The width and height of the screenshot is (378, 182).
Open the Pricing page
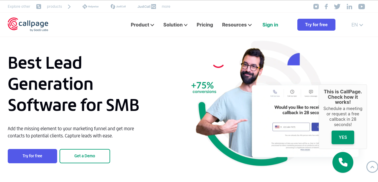[205, 25]
